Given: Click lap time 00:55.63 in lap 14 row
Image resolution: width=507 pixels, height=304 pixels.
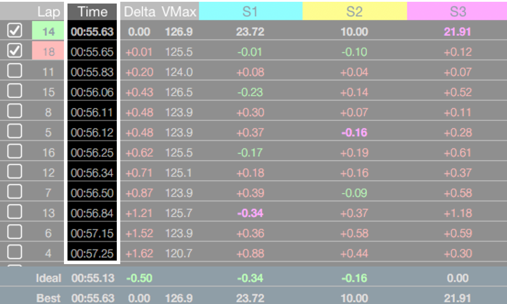Looking at the screenshot, I should pos(92,32).
